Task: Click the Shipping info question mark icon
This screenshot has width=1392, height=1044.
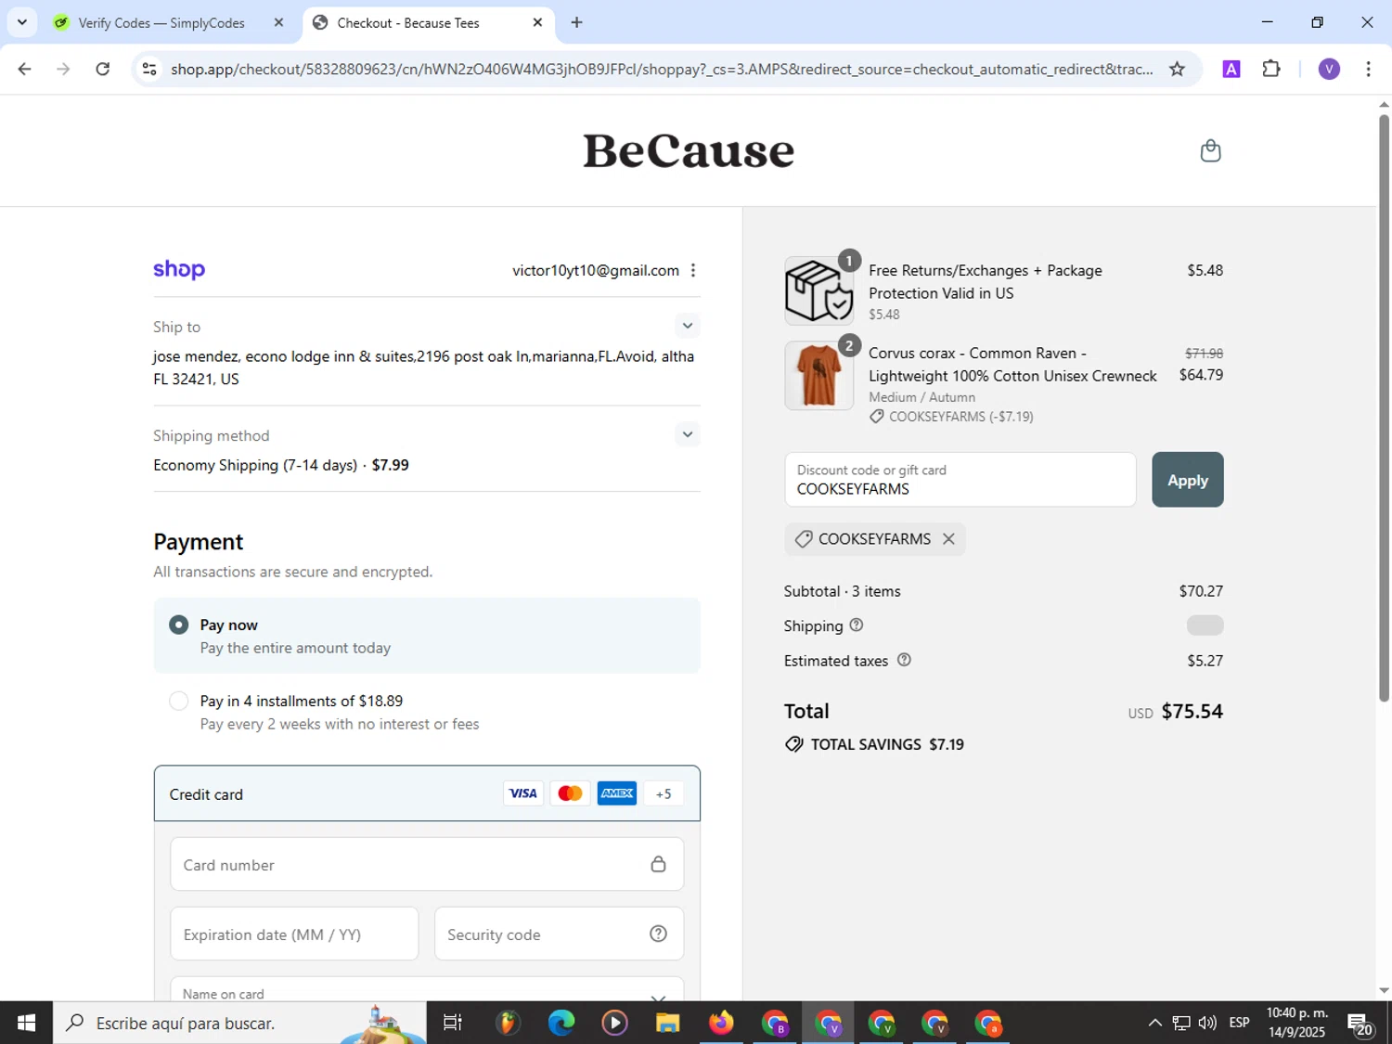Action: (x=857, y=625)
